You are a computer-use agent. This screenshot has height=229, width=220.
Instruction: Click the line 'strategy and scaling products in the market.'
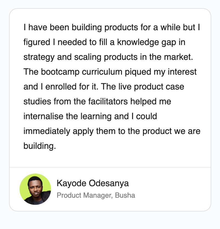point(108,57)
